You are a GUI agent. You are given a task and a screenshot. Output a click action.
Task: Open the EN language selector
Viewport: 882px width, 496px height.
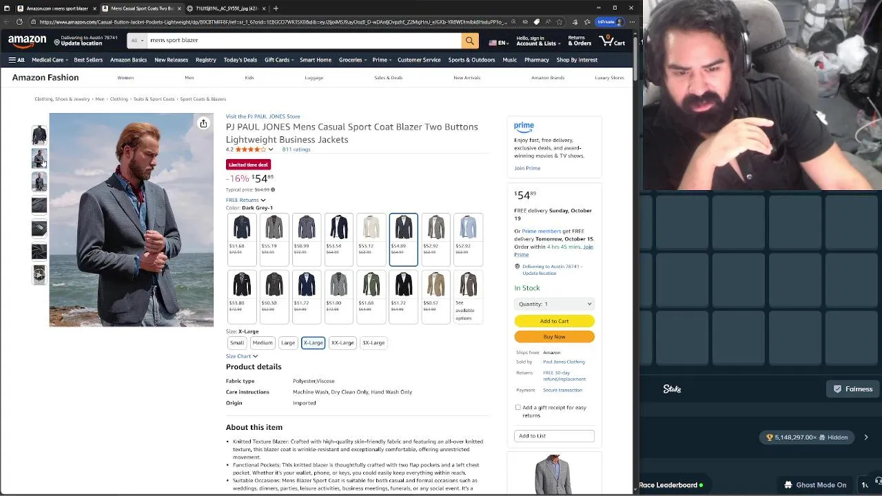coord(498,42)
